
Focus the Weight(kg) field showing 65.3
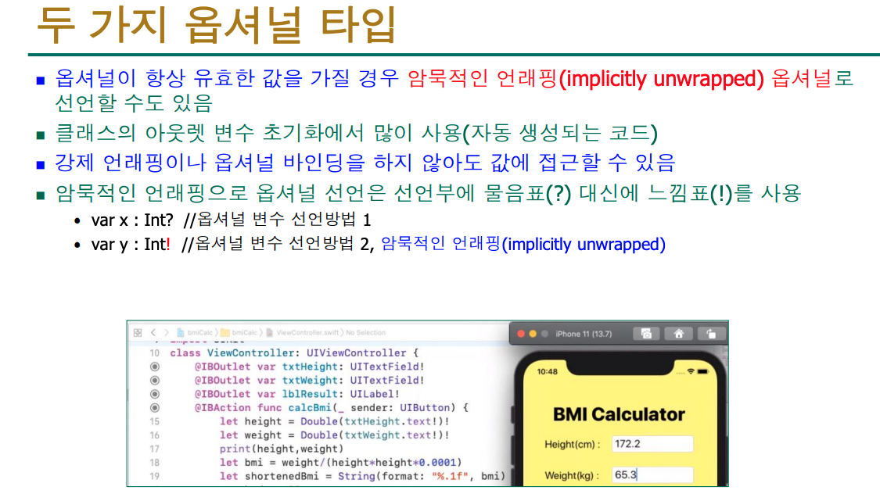pos(652,474)
